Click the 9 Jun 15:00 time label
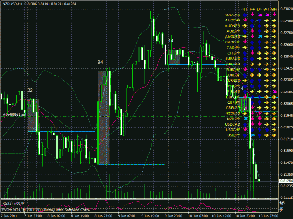Viewport: 293px width, 219px height. 150,216
